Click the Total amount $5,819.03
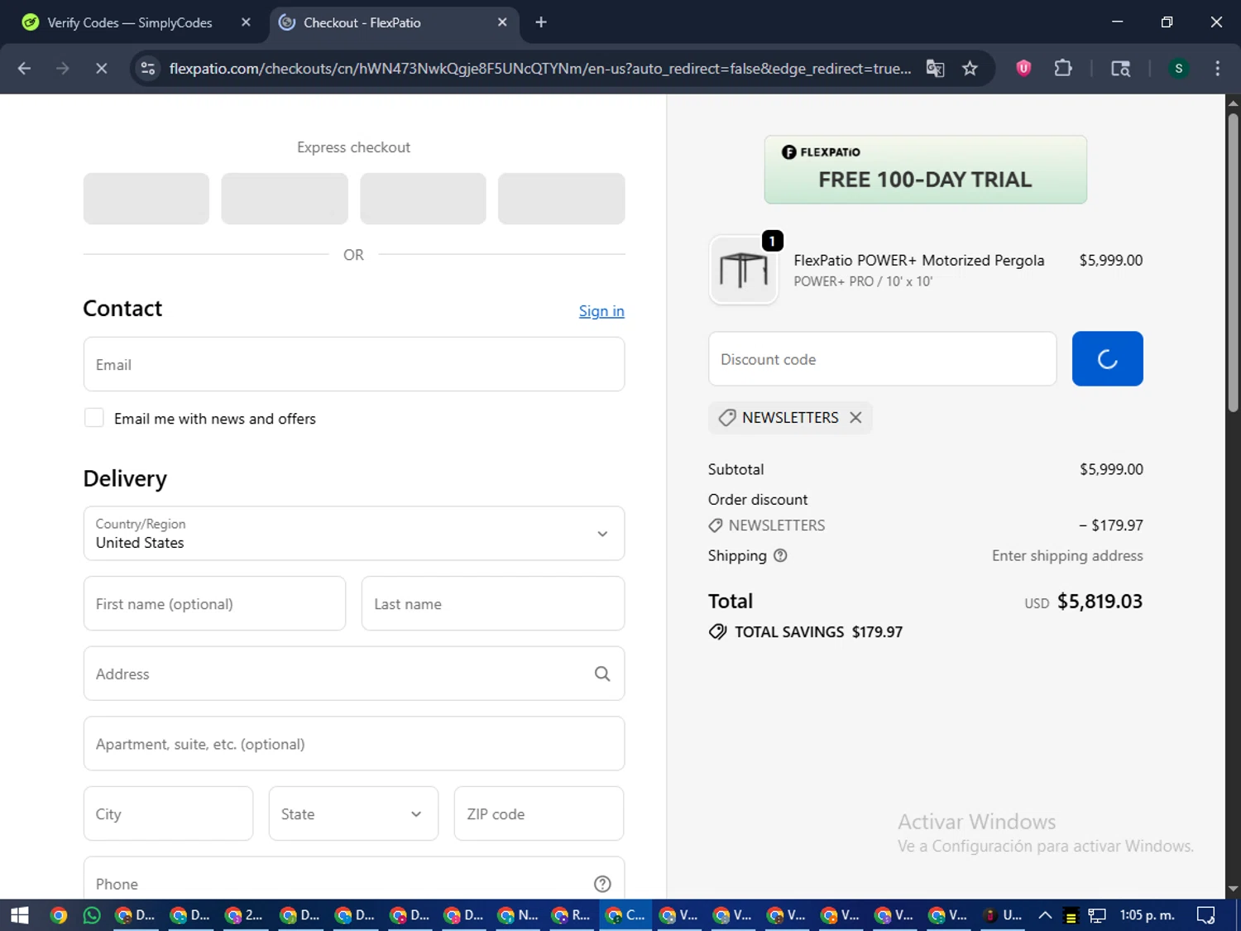The height and width of the screenshot is (931, 1241). (x=1100, y=602)
